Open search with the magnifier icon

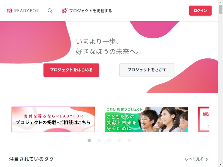pos(50,11)
